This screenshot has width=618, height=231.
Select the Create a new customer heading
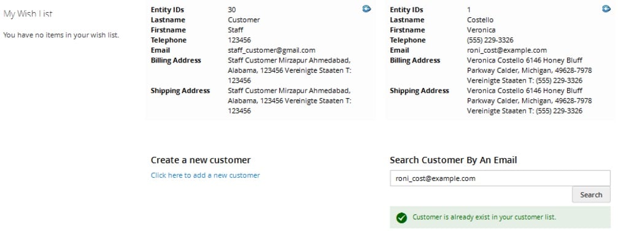pyautogui.click(x=201, y=160)
